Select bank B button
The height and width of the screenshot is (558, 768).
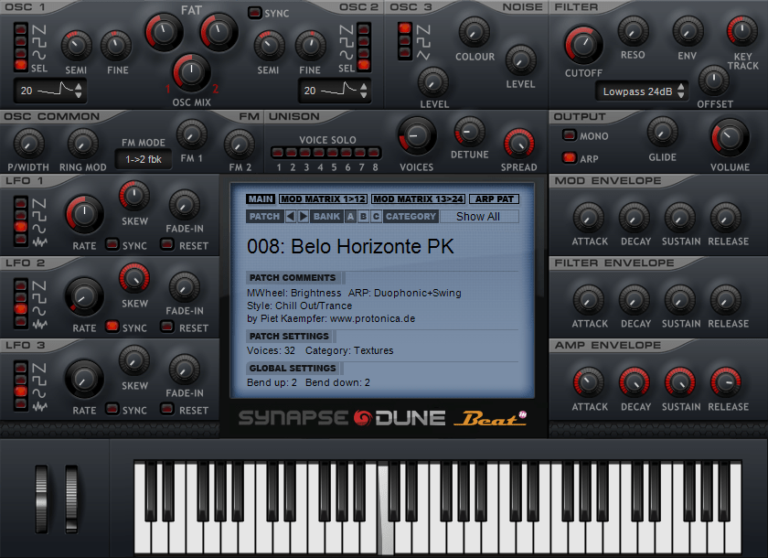pos(363,217)
